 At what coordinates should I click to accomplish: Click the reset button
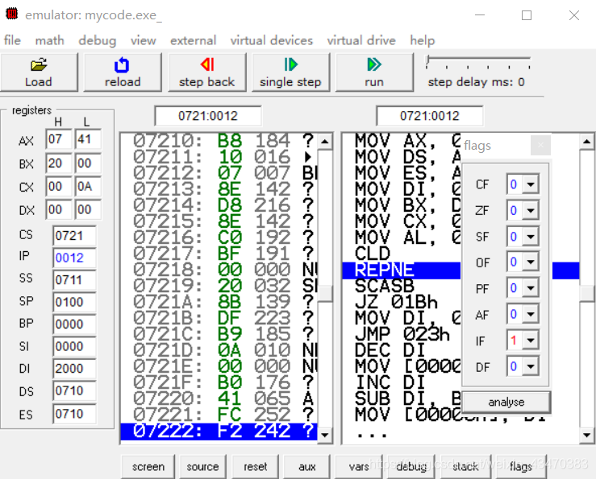[256, 466]
